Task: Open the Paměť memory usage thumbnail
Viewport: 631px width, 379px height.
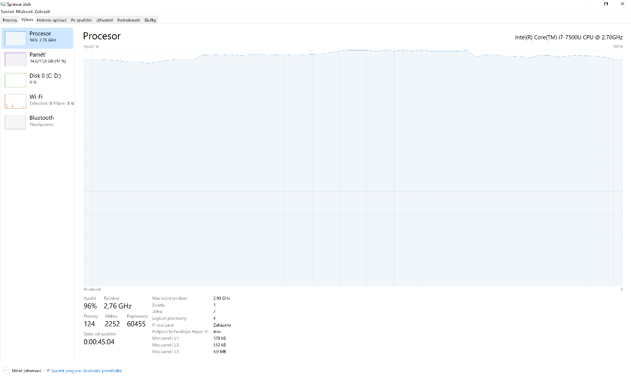Action: coord(15,59)
